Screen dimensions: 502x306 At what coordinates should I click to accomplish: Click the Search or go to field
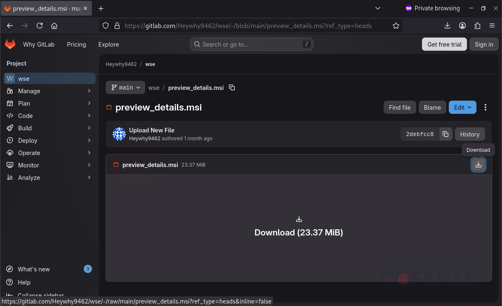pos(252,44)
